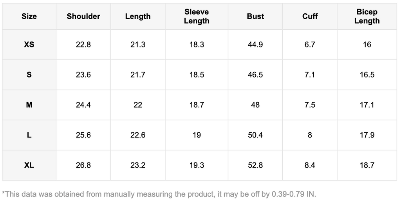This screenshot has height=206, width=401.
Task: Click the manual measurement disclaimer note
Action: [159, 194]
